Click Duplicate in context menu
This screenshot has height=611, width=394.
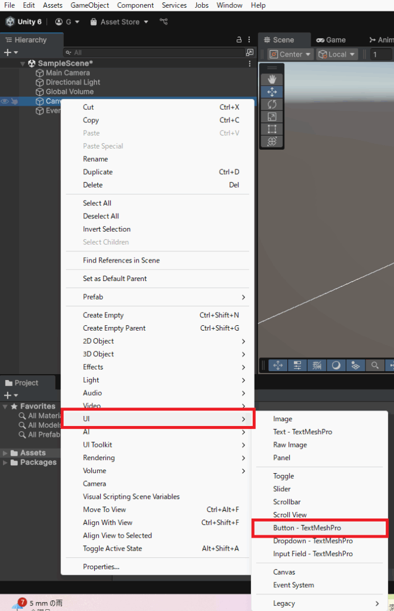coord(158,172)
